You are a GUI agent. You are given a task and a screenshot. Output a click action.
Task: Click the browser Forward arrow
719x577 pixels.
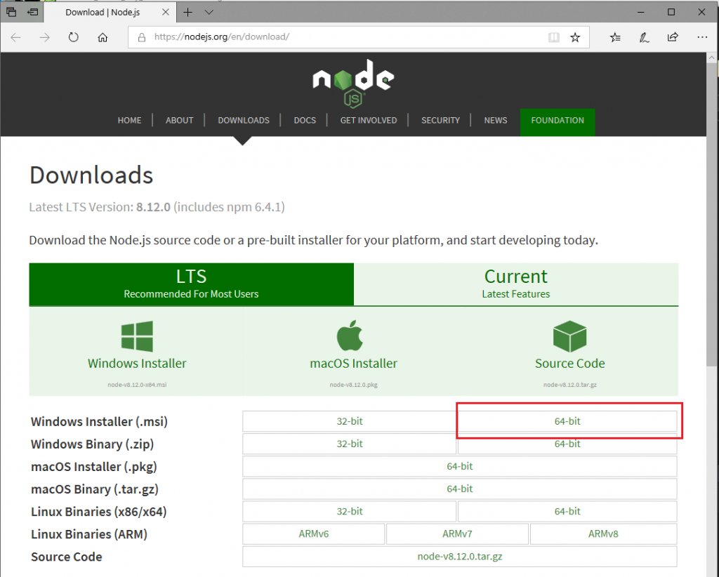pos(44,37)
